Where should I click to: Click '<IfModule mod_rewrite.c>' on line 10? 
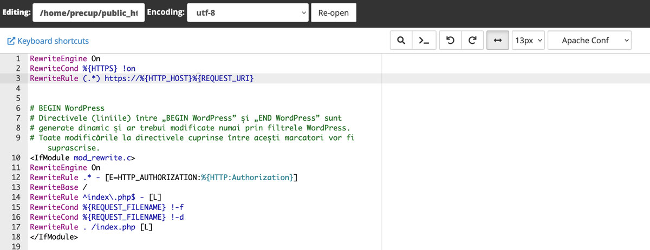point(83,158)
